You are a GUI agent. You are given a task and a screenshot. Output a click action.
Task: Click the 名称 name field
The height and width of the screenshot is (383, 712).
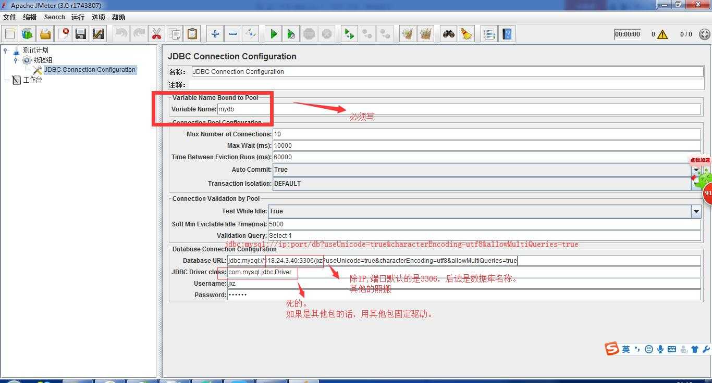pyautogui.click(x=447, y=72)
